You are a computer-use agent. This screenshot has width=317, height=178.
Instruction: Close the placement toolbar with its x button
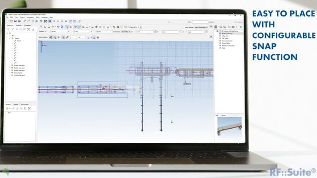(211, 26)
